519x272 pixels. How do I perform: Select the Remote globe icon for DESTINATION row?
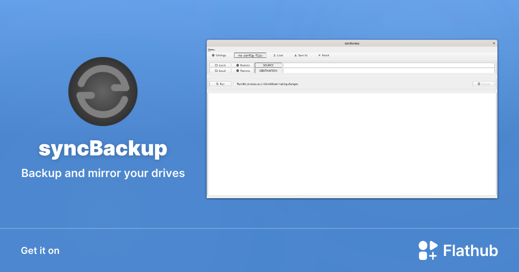pyautogui.click(x=237, y=70)
